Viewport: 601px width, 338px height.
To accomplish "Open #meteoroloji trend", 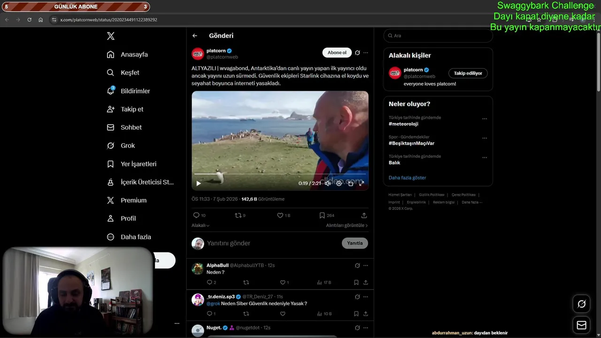I will (403, 124).
